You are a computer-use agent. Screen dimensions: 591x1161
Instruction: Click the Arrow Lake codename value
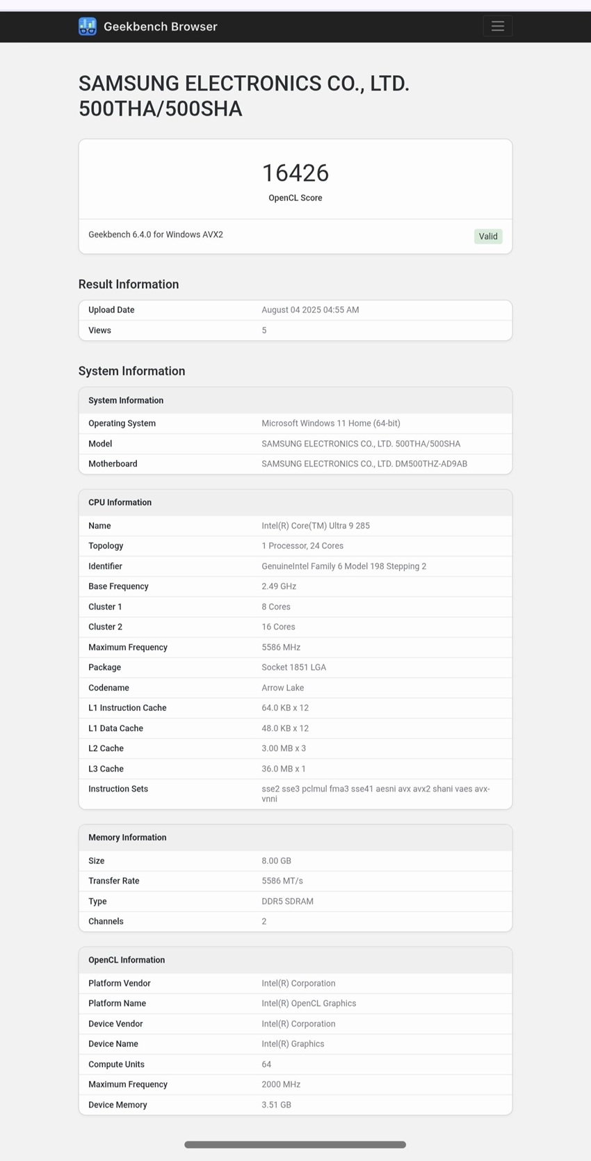pyautogui.click(x=282, y=688)
